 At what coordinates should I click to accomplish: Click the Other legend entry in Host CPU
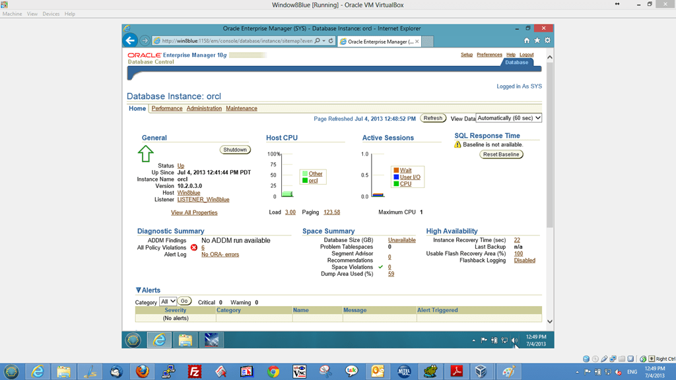click(315, 174)
